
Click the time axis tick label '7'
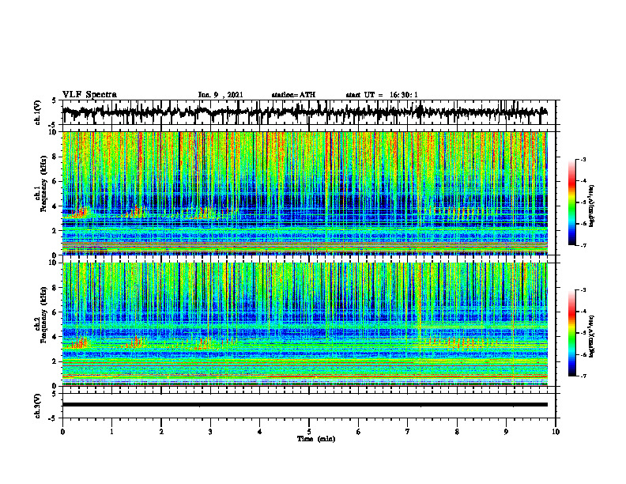[408, 432]
